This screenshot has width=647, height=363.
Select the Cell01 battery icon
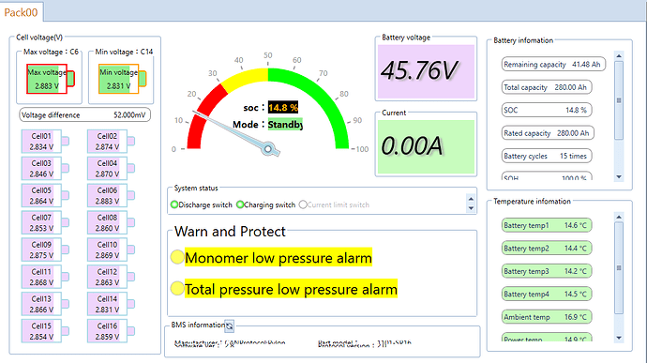[x=45, y=142]
